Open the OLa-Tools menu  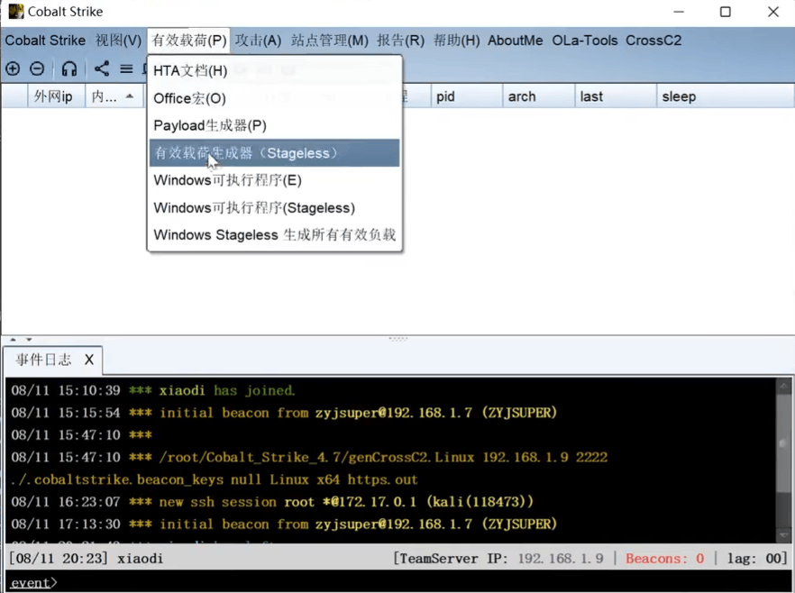(x=585, y=41)
